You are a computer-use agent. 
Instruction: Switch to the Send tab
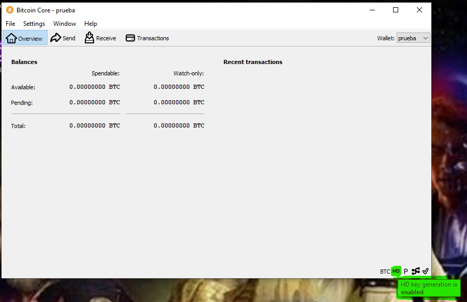coord(68,38)
